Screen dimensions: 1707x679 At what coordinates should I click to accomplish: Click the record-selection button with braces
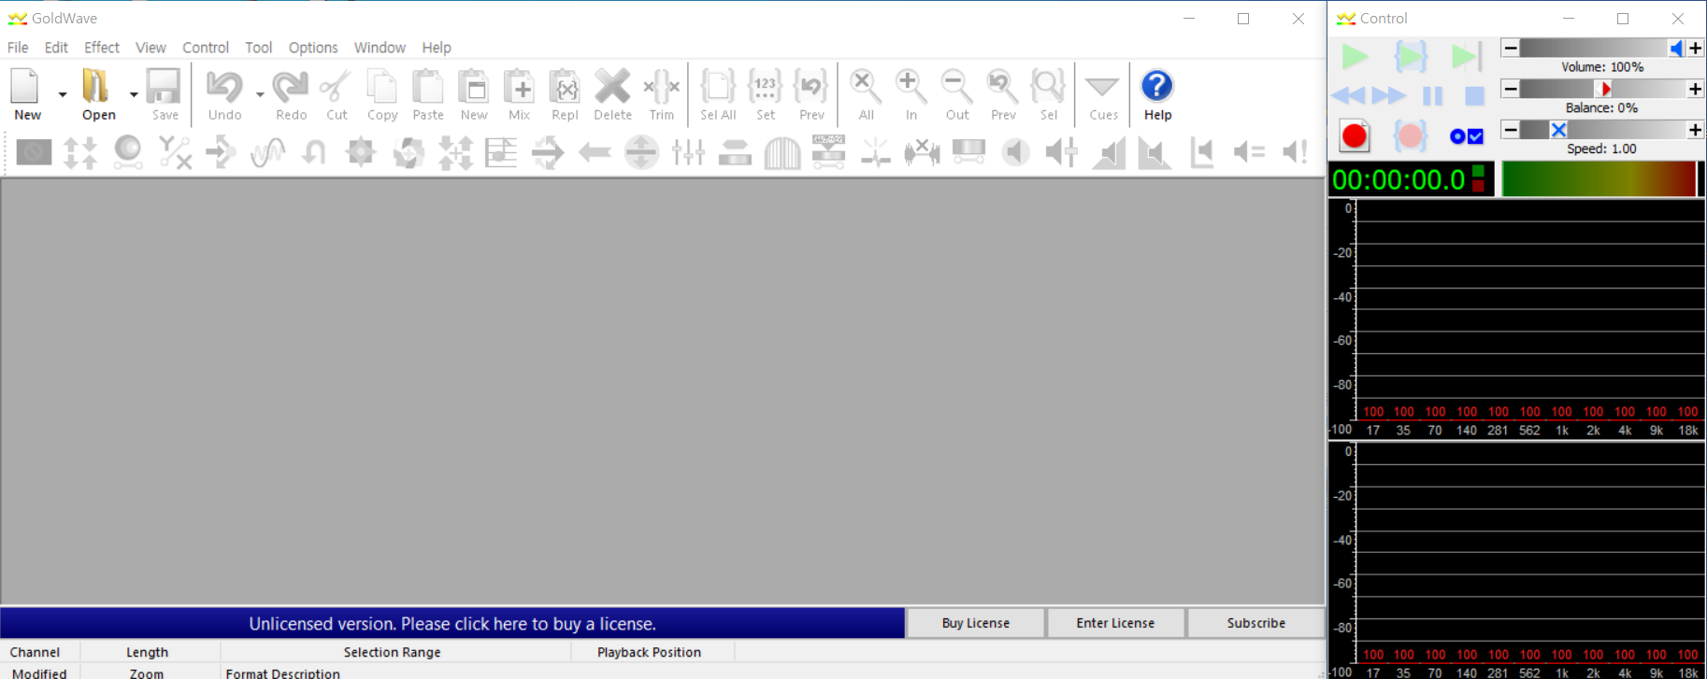click(x=1410, y=136)
